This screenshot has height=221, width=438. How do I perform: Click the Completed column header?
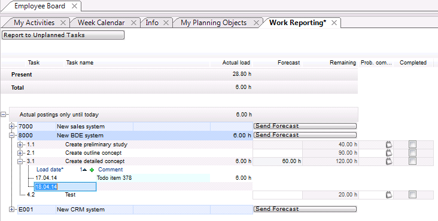[x=413, y=63]
